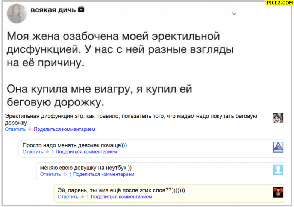Click the red-and-black avatar of last comment

coord(278,192)
